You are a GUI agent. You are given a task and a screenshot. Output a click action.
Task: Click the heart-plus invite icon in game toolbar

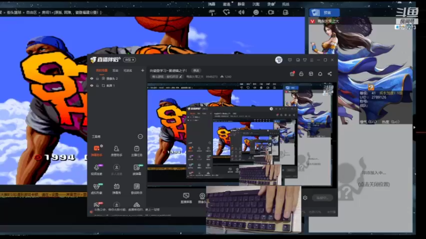(226, 12)
